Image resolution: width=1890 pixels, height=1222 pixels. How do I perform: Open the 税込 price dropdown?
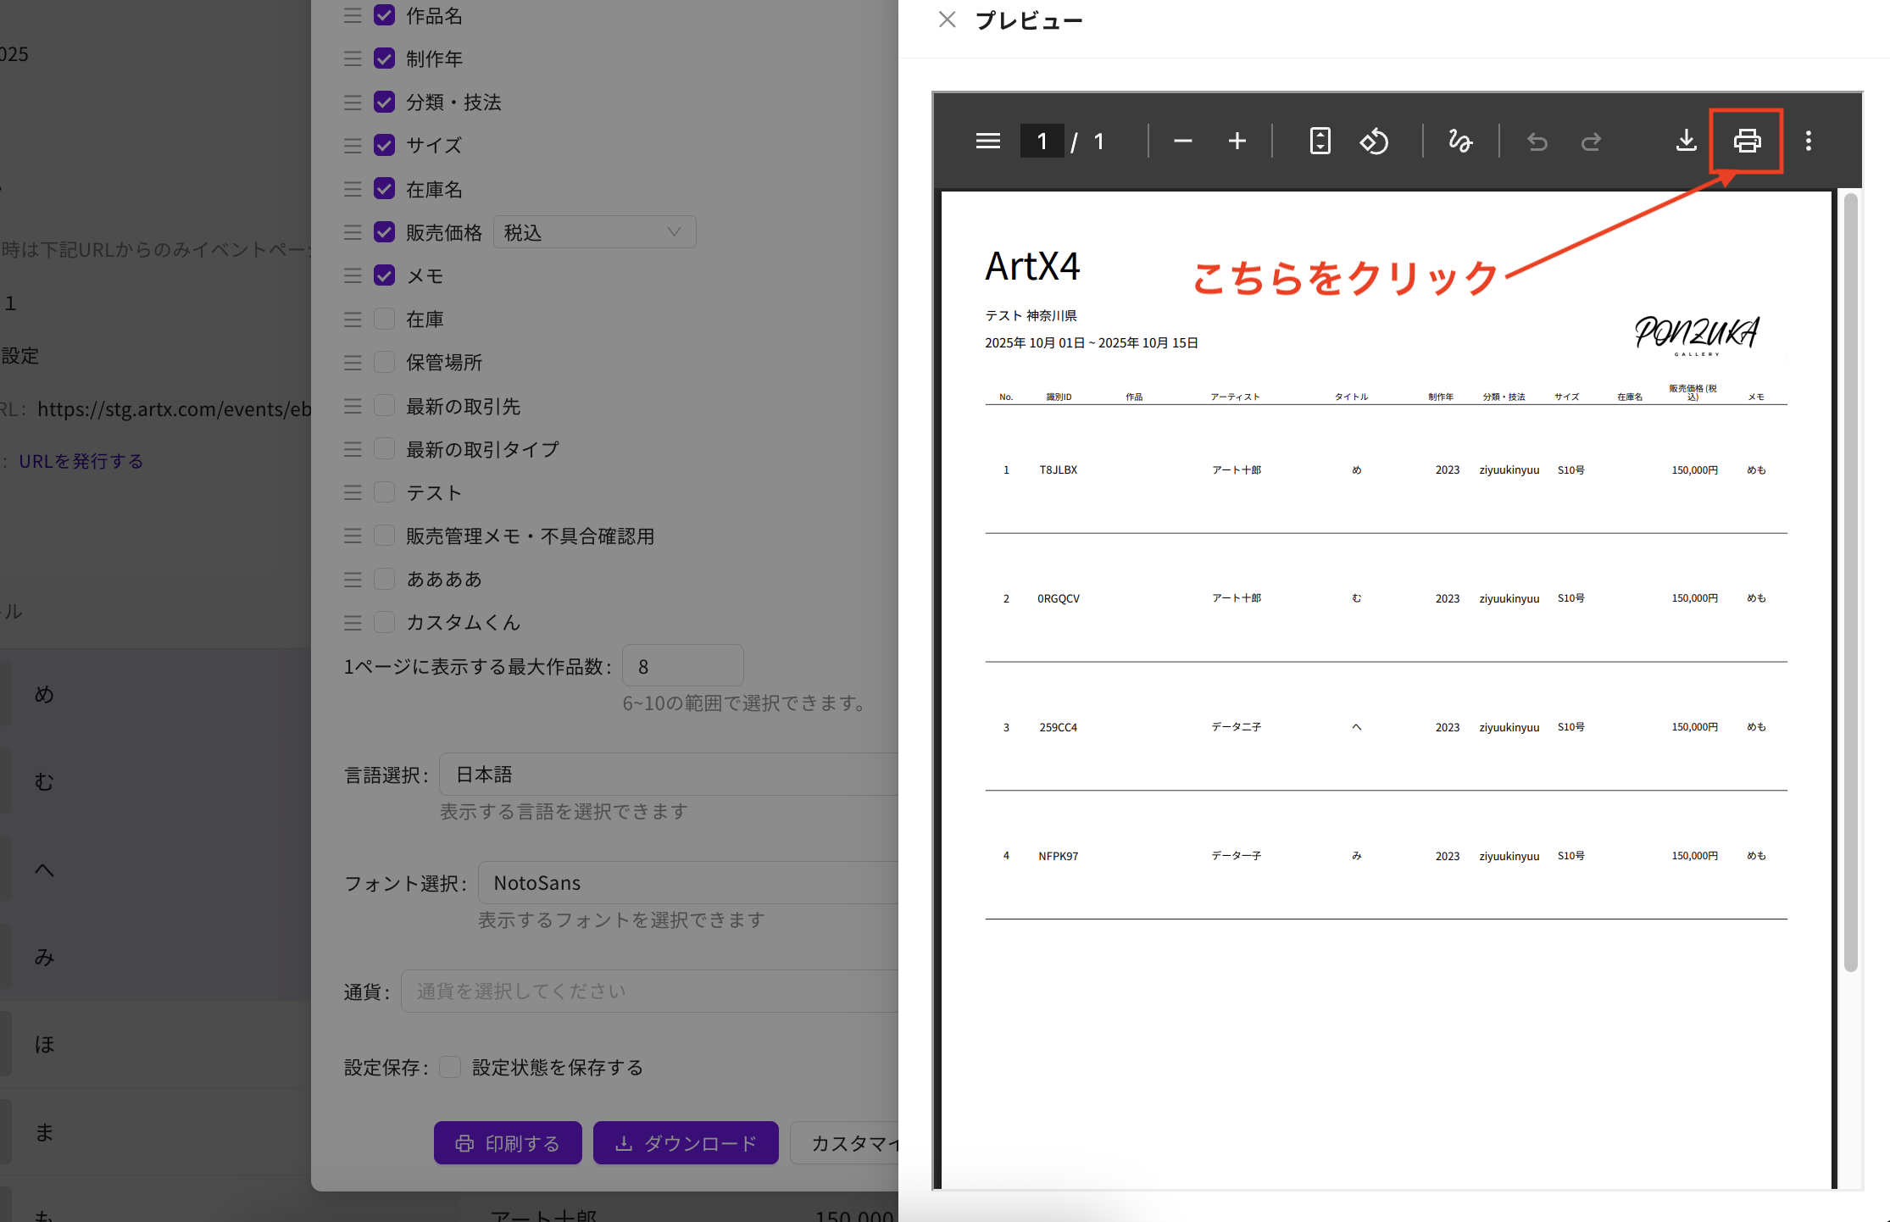point(594,232)
